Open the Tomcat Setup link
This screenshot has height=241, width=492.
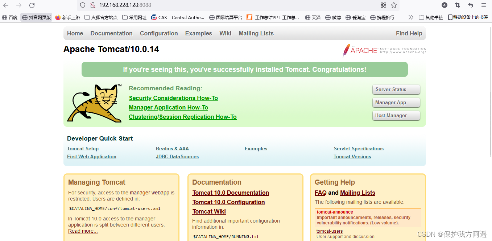83,149
